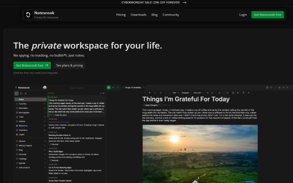Select Archive in the app sidebar
This screenshot has height=183, width=293.
pos(30,121)
